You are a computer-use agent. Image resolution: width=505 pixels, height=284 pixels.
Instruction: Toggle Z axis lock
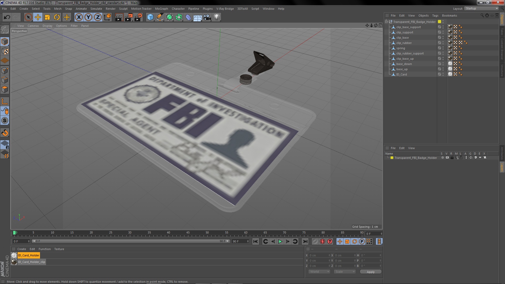point(98,17)
